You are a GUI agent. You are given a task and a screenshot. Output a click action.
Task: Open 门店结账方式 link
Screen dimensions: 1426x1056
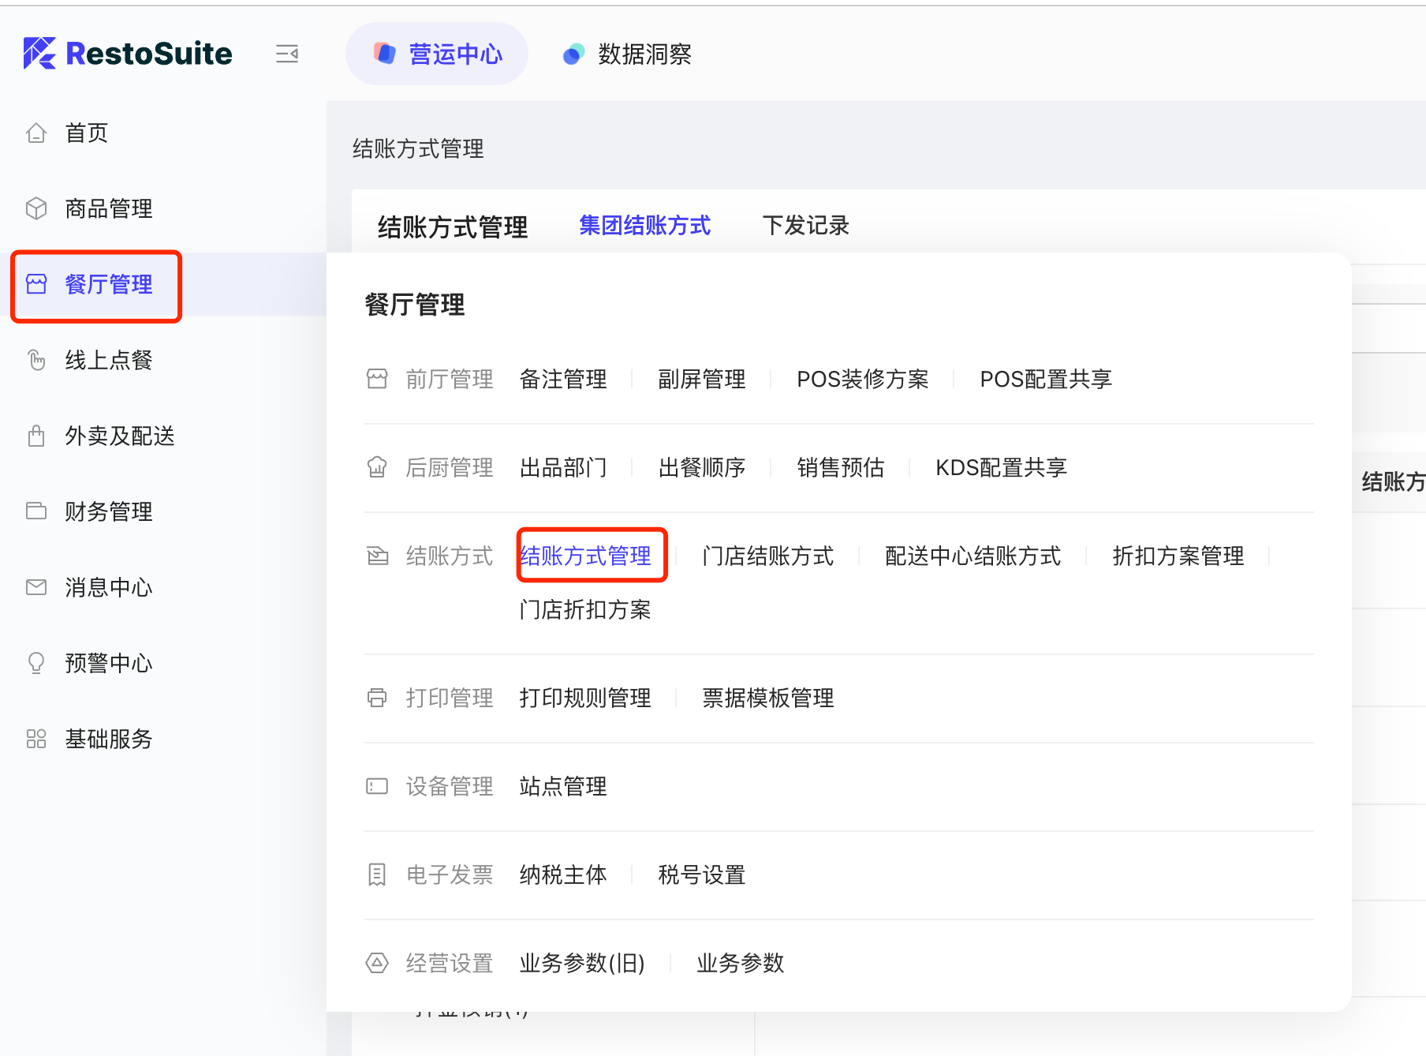[767, 556]
